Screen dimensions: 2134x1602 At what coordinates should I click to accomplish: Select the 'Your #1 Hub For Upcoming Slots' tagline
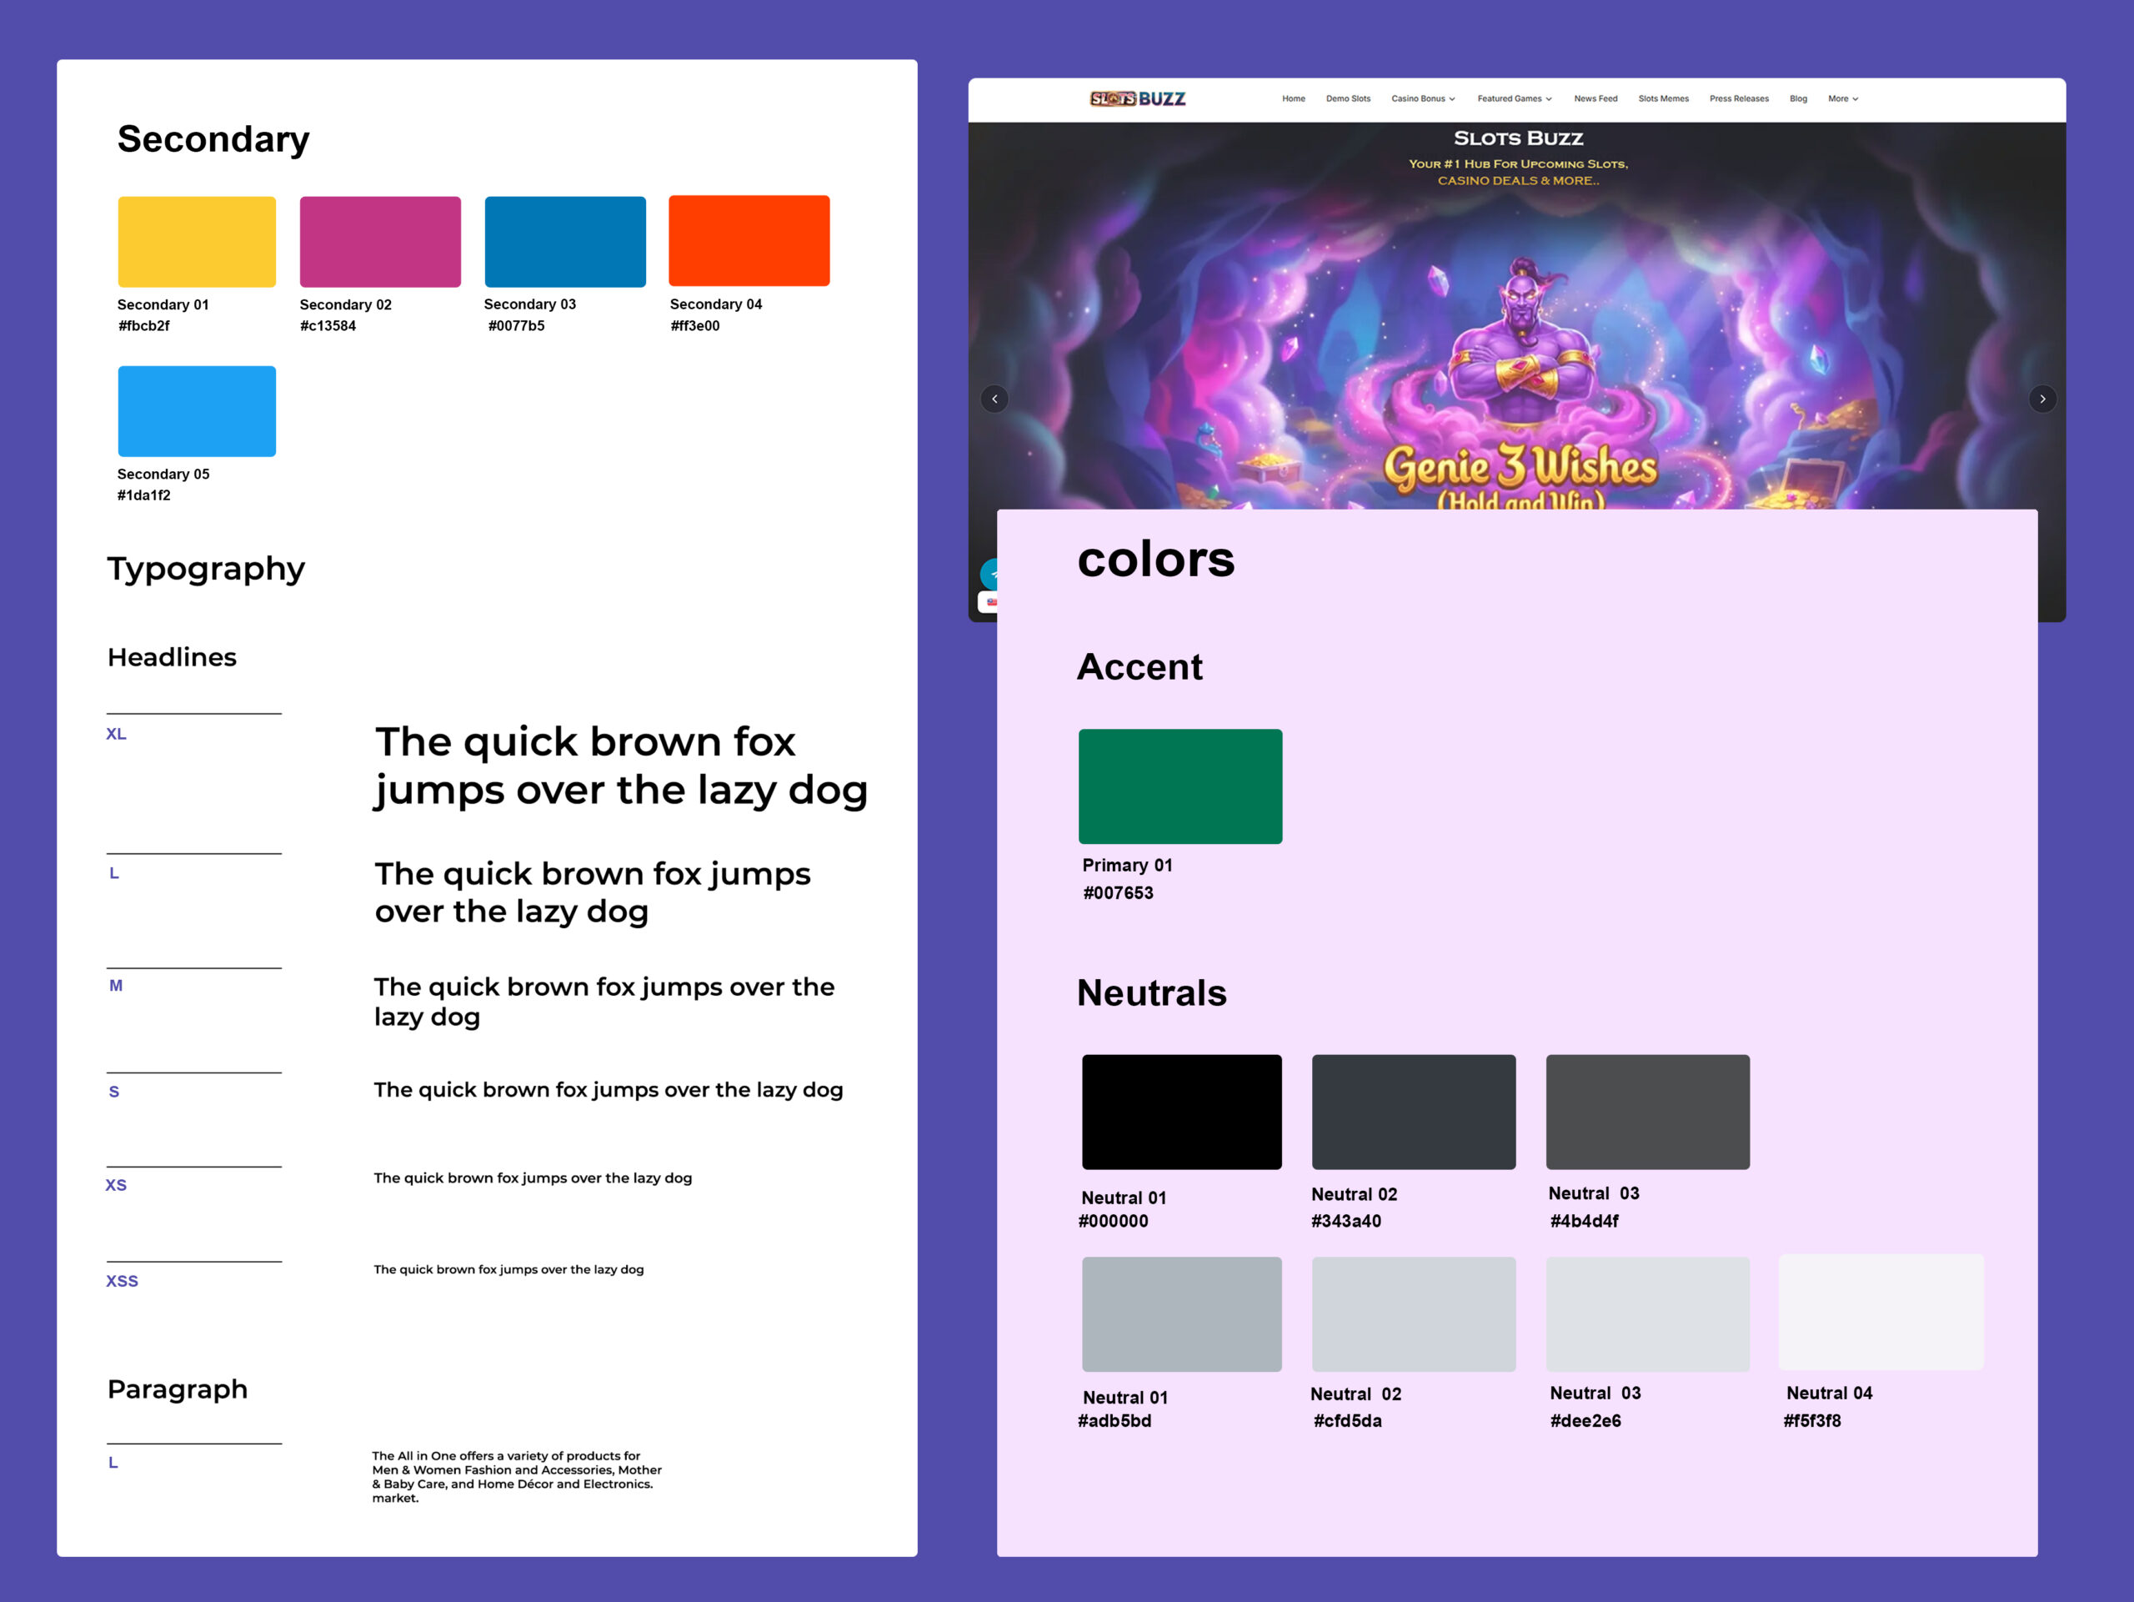(1519, 164)
